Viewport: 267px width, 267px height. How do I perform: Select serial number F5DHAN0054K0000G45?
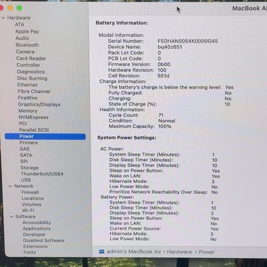click(x=187, y=41)
